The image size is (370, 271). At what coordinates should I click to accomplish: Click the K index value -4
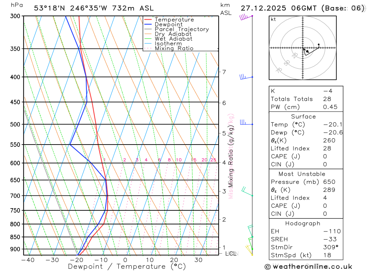tap(328, 91)
